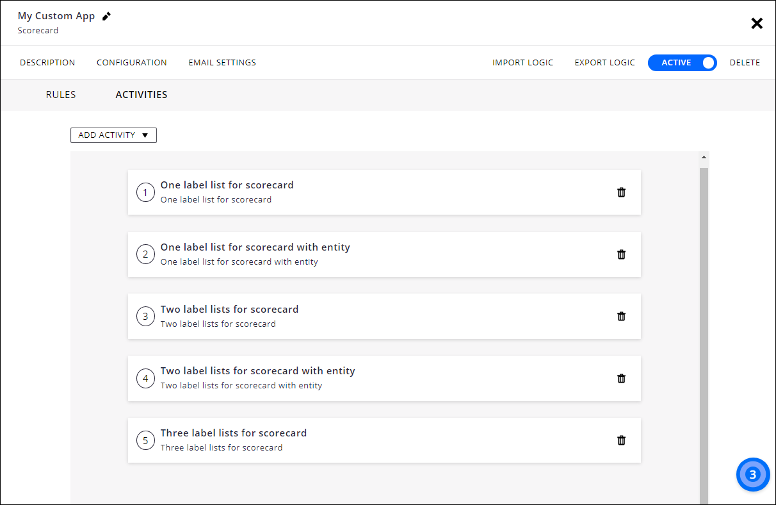Delete activity 'Two label lists for scorecard'
The height and width of the screenshot is (505, 776).
coord(621,316)
